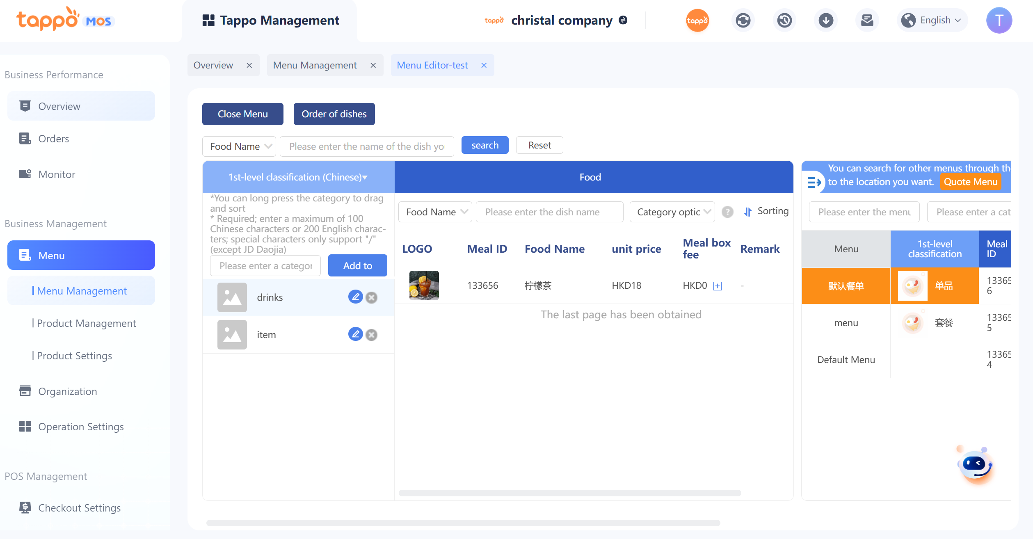
Task: Click the category name input field
Action: click(x=265, y=266)
